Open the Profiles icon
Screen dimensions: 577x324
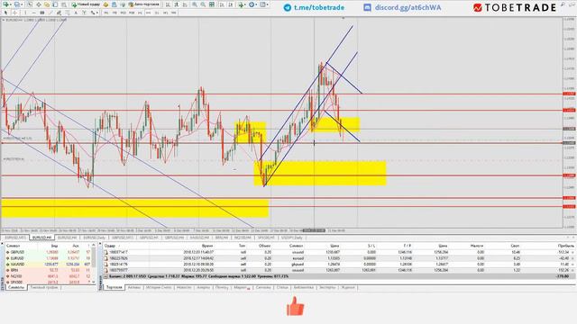17,4
